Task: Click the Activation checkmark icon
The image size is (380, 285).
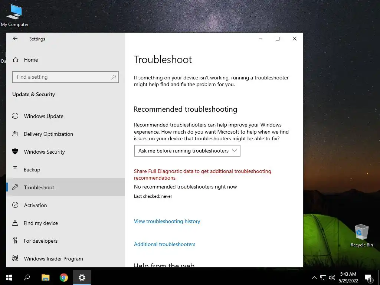Action: point(15,205)
